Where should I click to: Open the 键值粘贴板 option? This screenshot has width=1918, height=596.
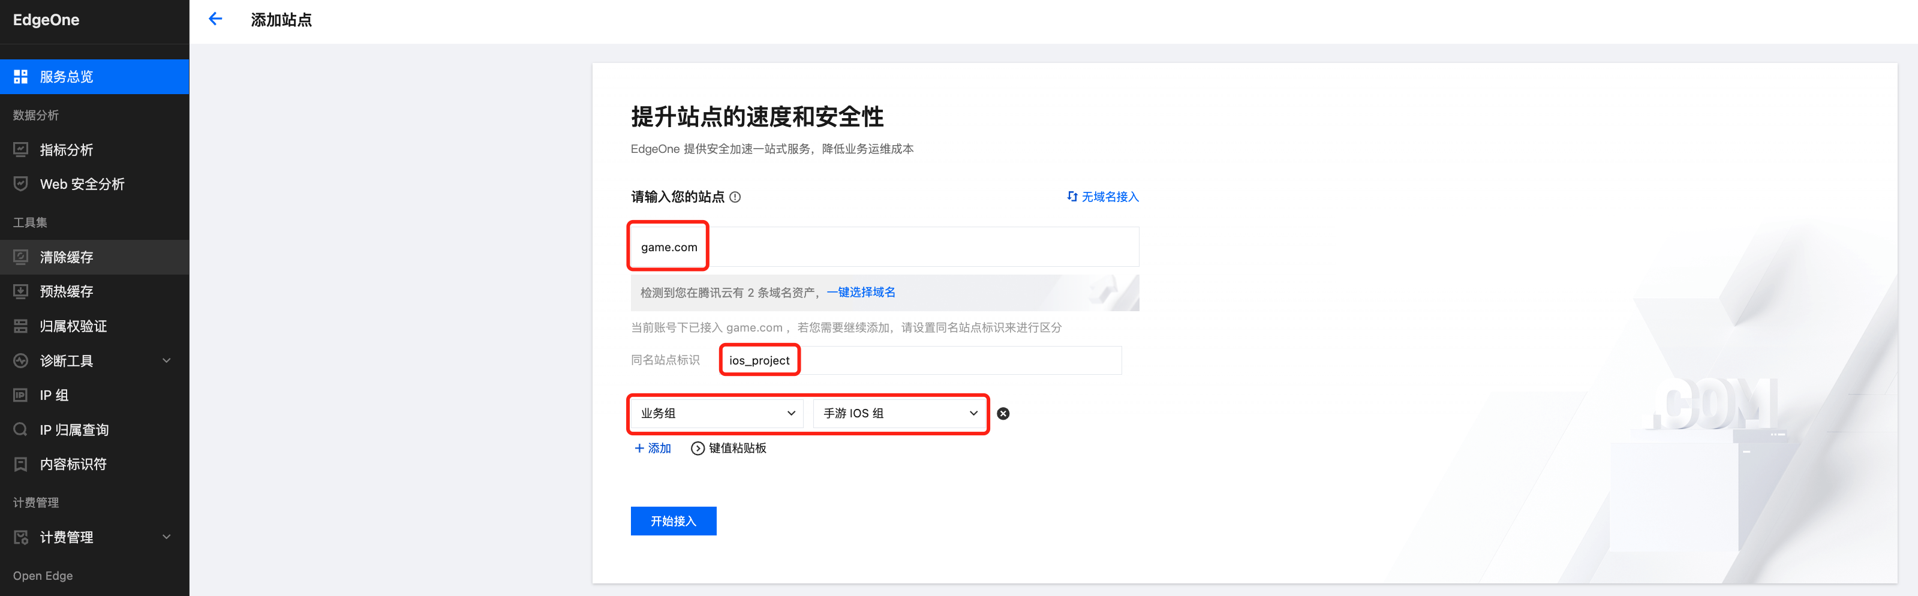point(737,448)
